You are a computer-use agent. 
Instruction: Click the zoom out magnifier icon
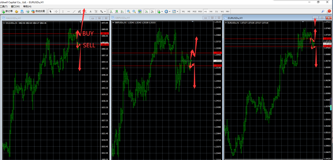click(134, 11)
